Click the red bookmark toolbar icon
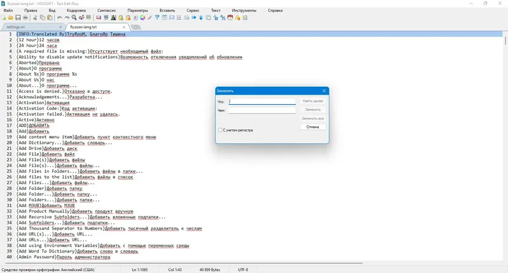Viewport: 508px width, 273px height. [99, 18]
